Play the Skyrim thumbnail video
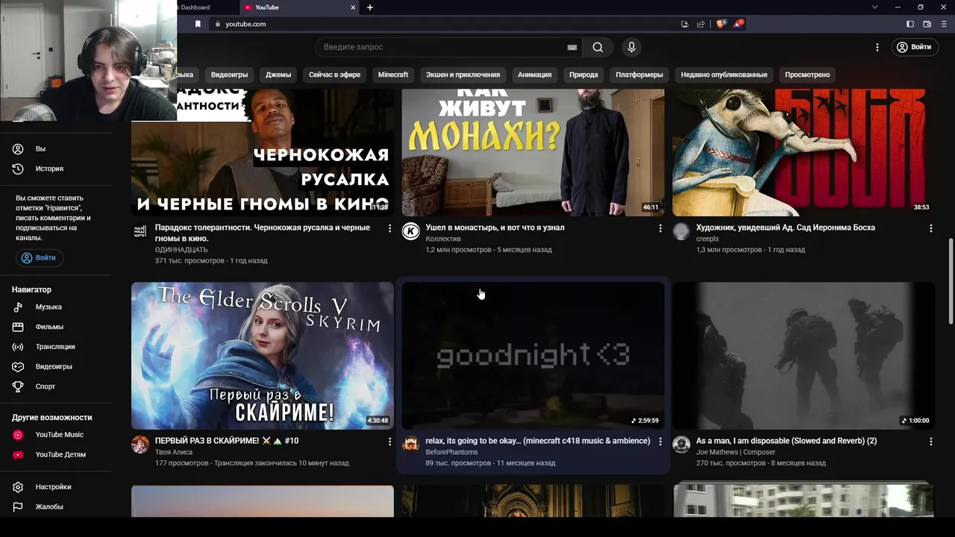 (x=263, y=356)
